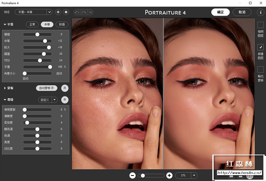Open preset options with the gear icon
Image resolution: width=266 pixels, height=181 pixels.
(66, 12)
